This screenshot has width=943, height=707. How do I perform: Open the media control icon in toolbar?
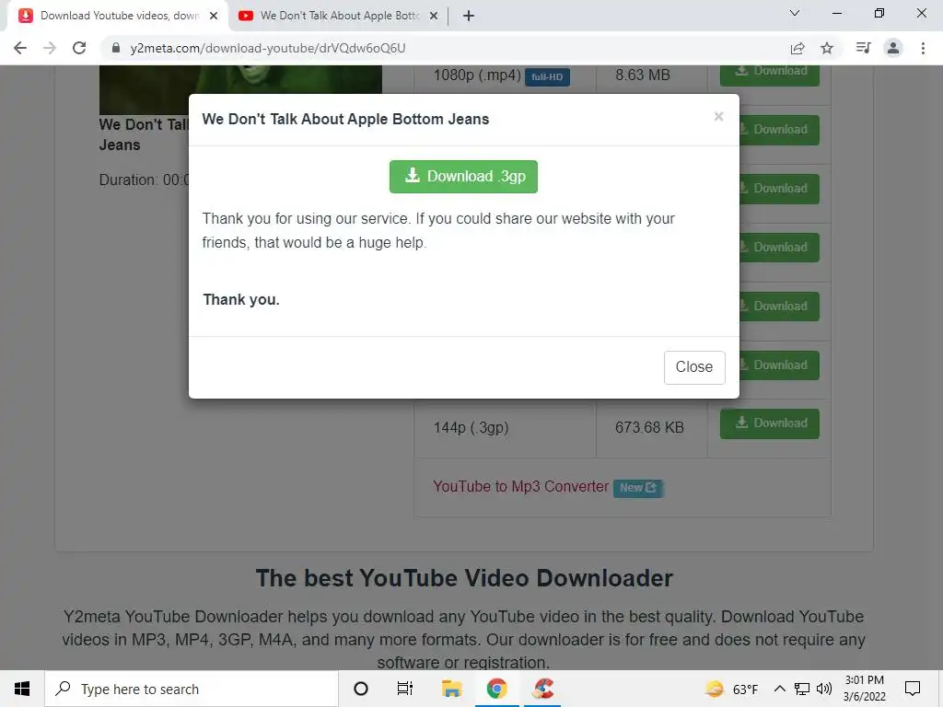[863, 48]
